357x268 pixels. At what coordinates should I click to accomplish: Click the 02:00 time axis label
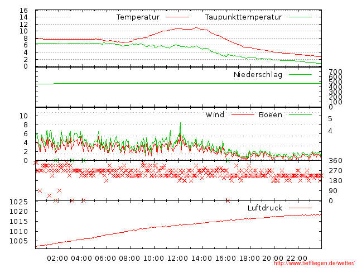(x=57, y=259)
